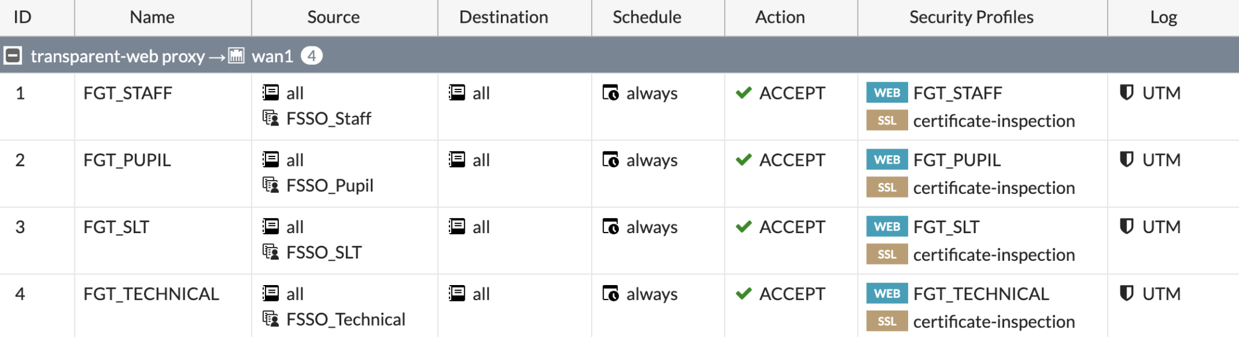Open the FGT_PUPIL web filter profile
The image size is (1239, 337).
[x=957, y=160]
